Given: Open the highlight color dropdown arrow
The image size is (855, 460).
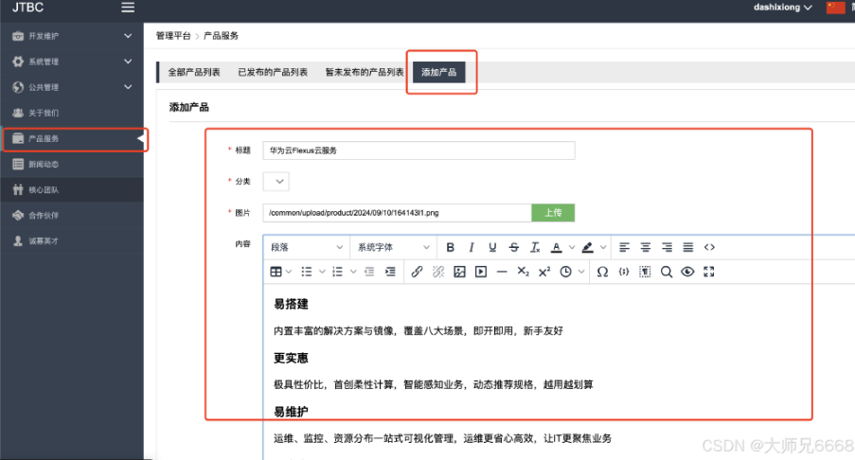Looking at the screenshot, I should (603, 247).
